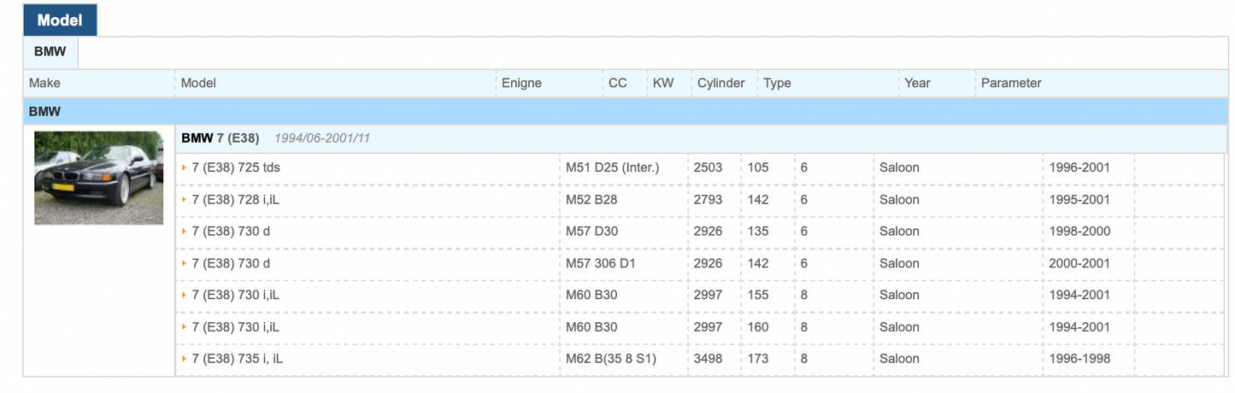Click the Cylinder column header
This screenshot has width=1235, height=393.
[720, 84]
